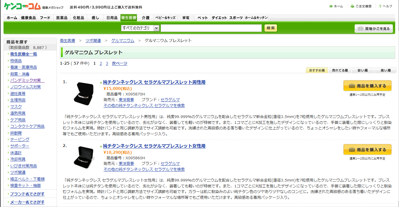Screen dimensions: 399x207
Task: Open the セラゲルマブレスレット男性用 product title link
Action: [154, 82]
